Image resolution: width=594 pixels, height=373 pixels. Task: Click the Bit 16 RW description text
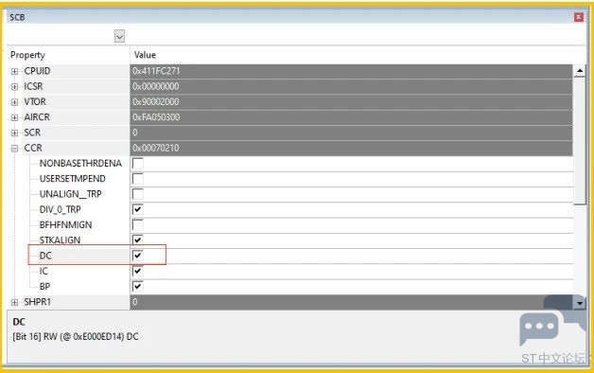76,337
